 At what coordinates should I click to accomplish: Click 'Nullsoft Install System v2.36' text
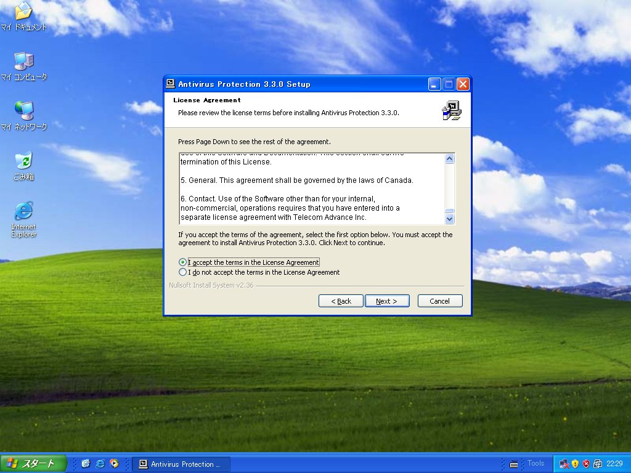coord(211,285)
